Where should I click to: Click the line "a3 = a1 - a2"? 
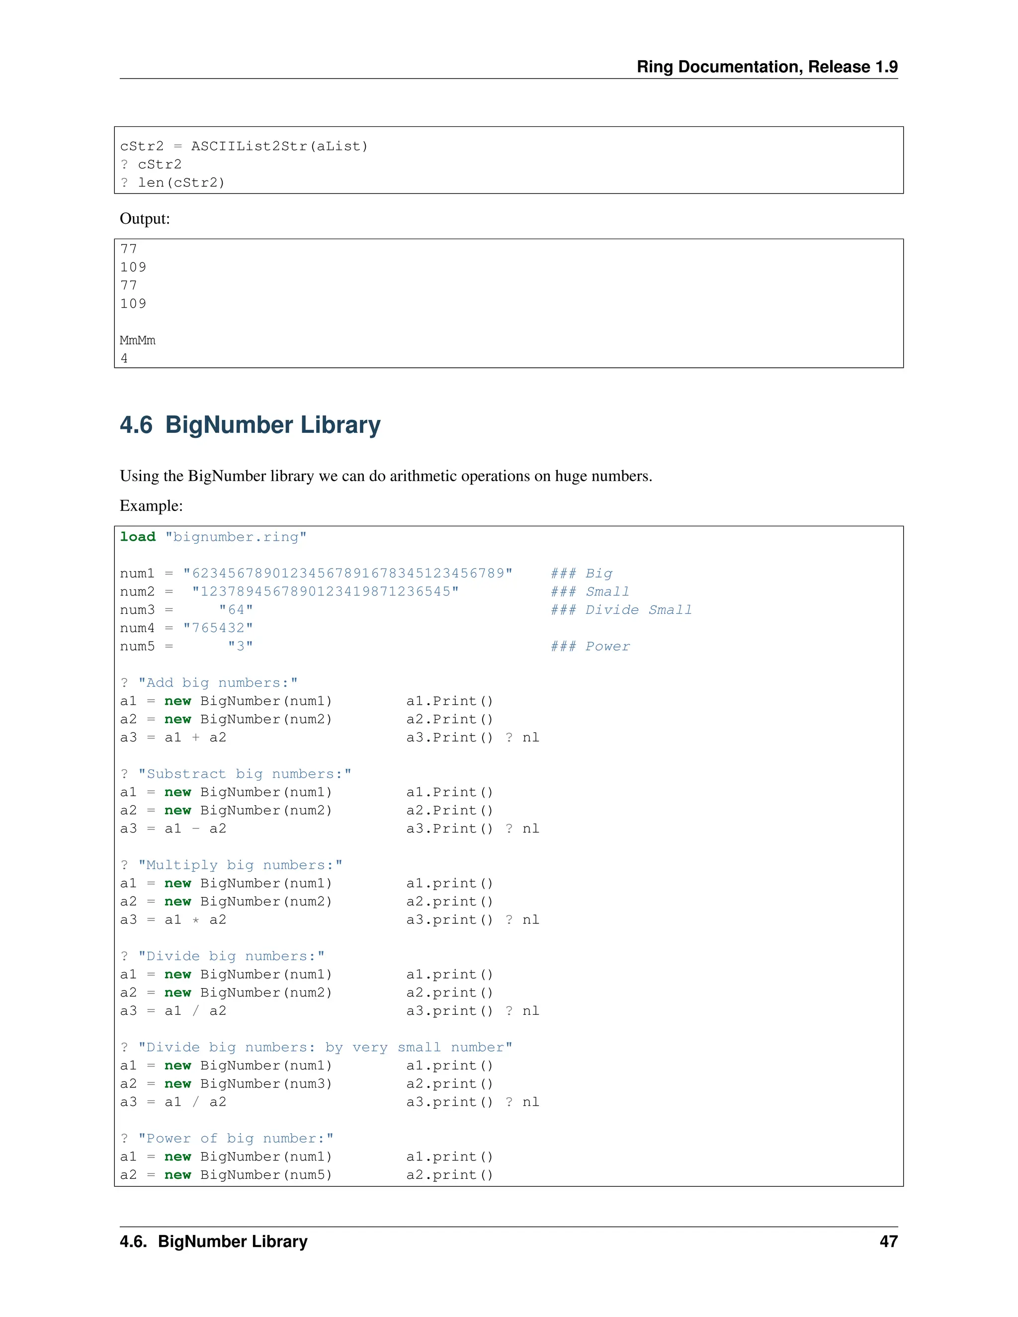[x=173, y=828]
